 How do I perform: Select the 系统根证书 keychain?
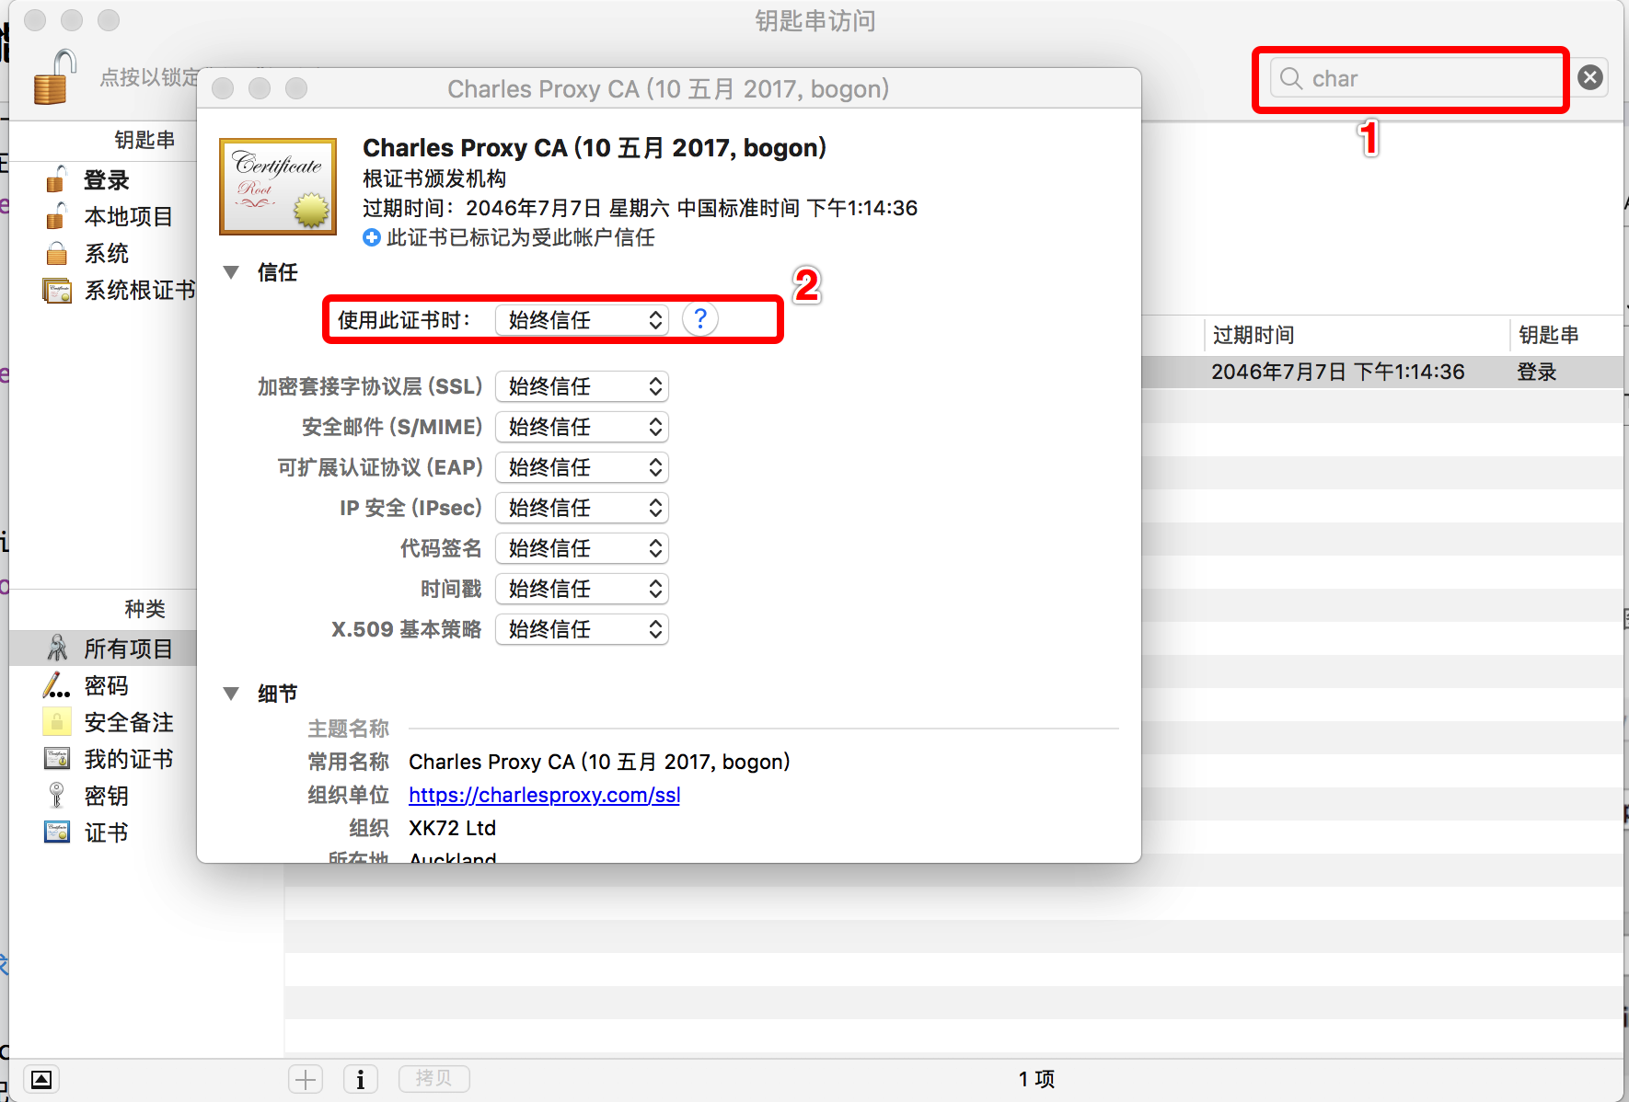pos(139,291)
